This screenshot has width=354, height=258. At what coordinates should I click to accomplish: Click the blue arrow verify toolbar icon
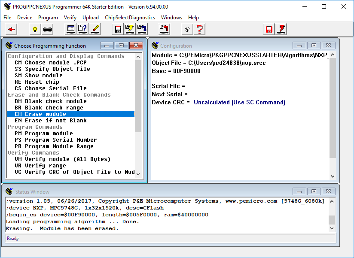[142, 29]
